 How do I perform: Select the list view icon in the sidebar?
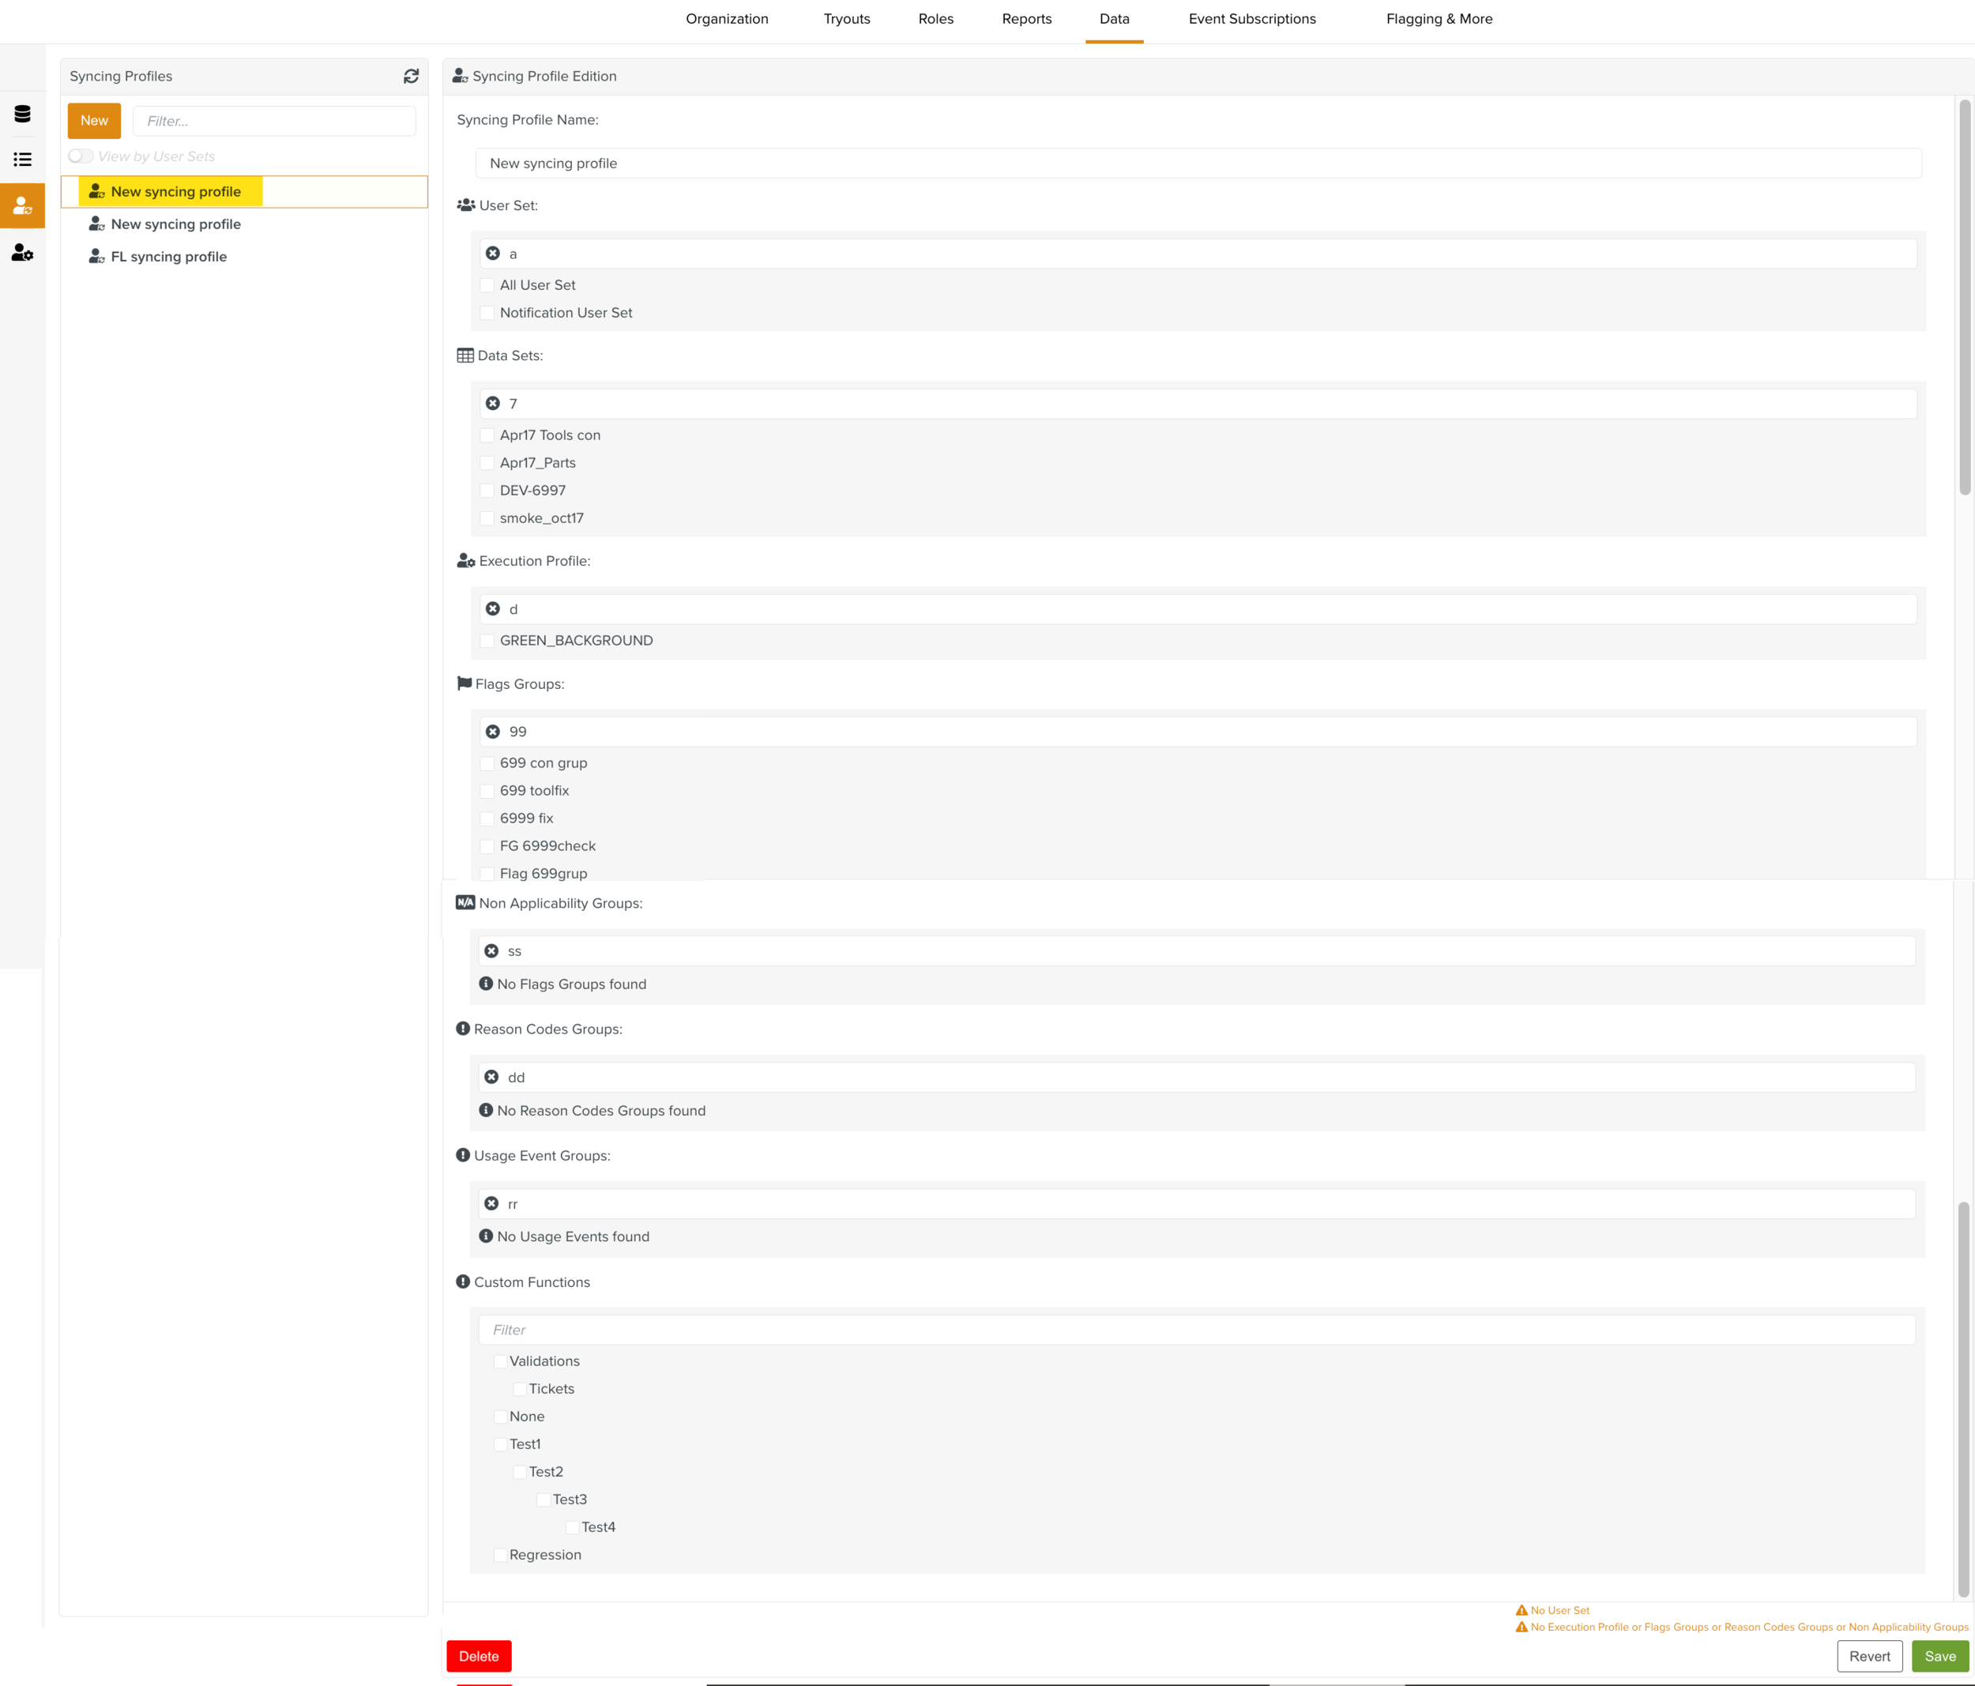pos(22,159)
